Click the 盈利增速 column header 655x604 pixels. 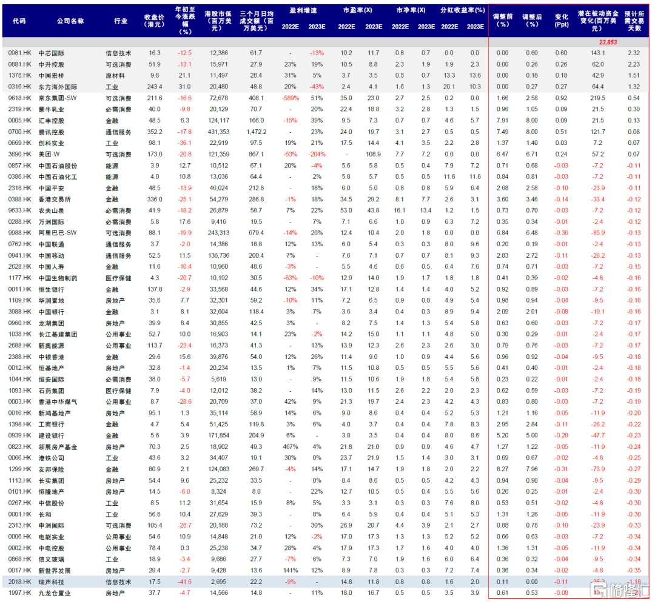[x=303, y=10]
